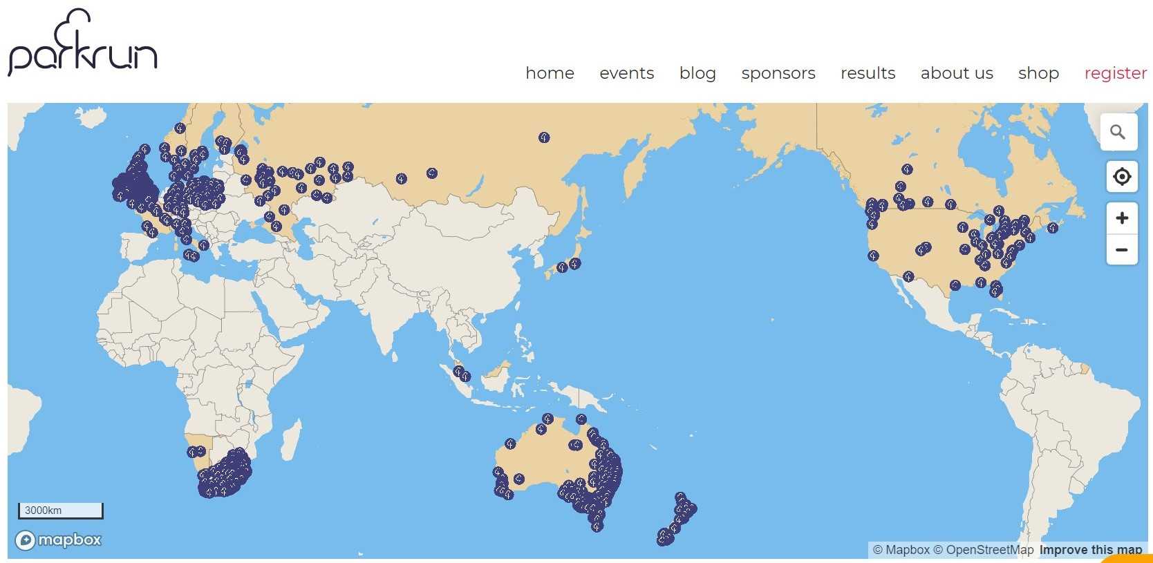Image resolution: width=1153 pixels, height=563 pixels.
Task: Select the lone event marker in northern Siberia
Action: [544, 137]
